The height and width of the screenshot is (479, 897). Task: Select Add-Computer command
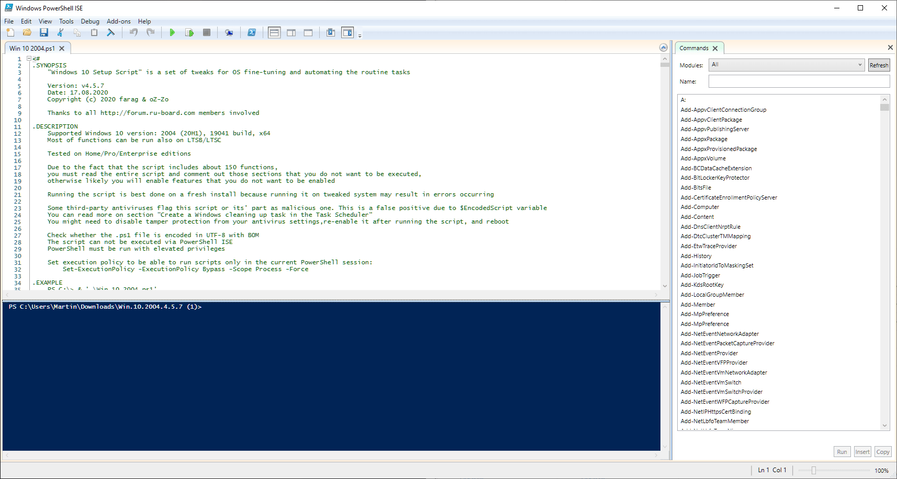tap(700, 207)
